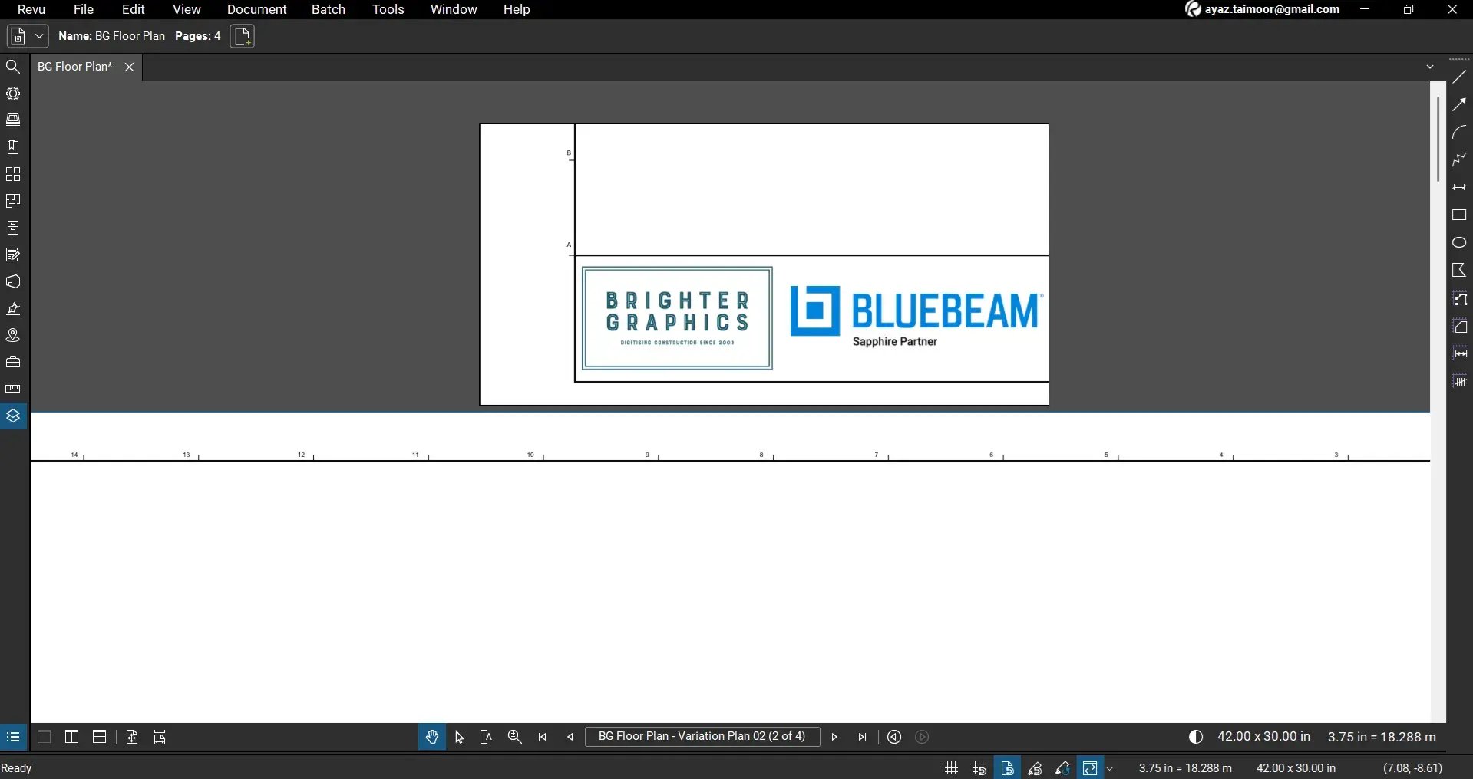Click the chevron at the right of the tab bar
The image size is (1473, 779).
tap(1431, 66)
